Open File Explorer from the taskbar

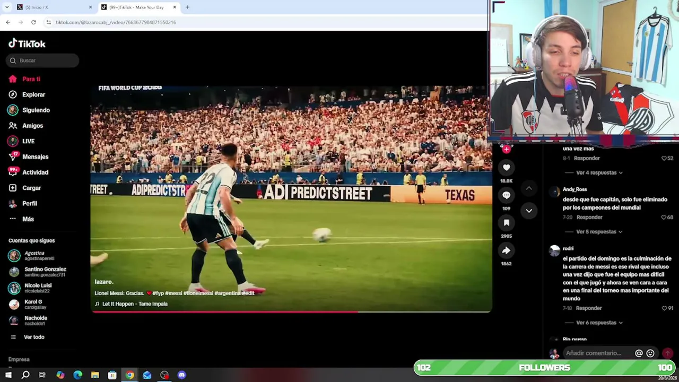(x=95, y=375)
